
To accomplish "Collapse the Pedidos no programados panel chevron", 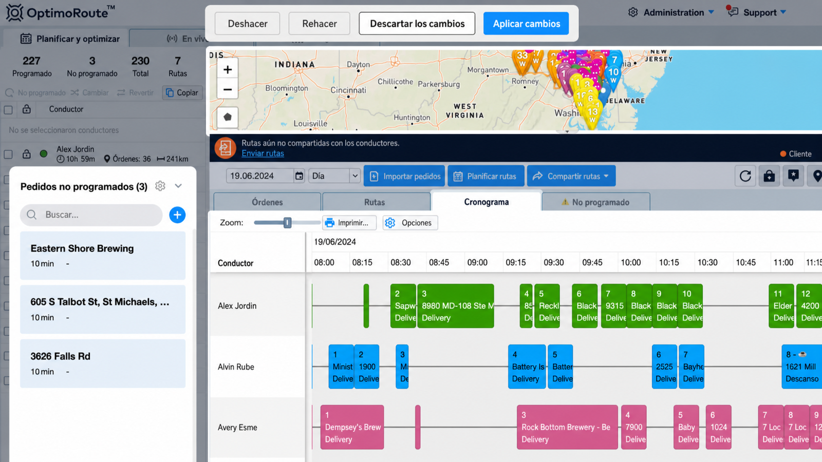I will (x=178, y=186).
